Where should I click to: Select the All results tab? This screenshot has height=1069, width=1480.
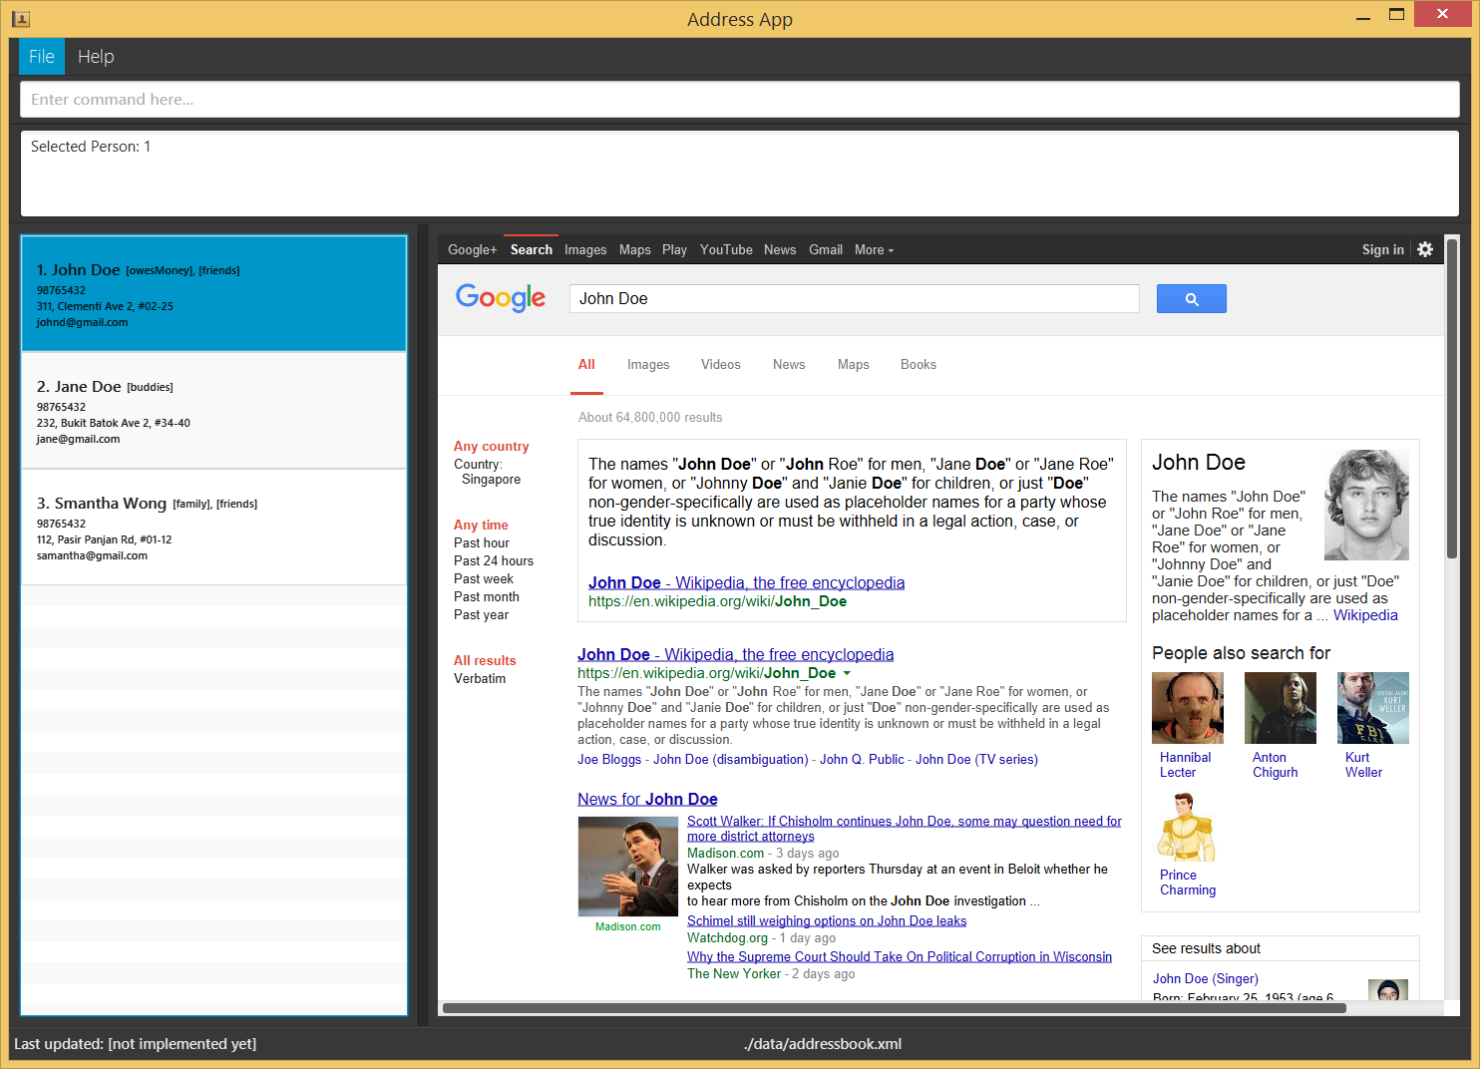coord(586,365)
